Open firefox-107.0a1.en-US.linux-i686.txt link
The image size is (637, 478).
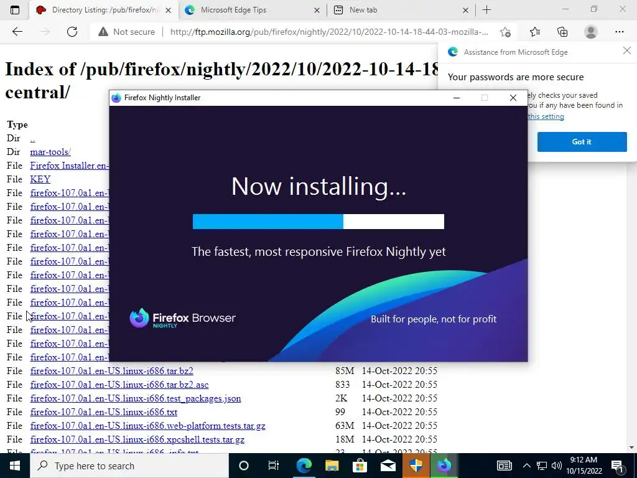[104, 412]
